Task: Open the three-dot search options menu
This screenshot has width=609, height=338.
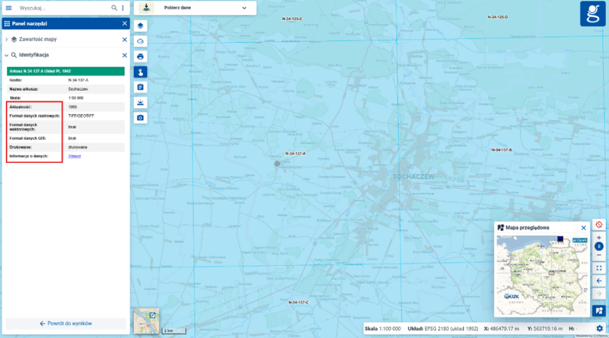Action: 123,8
